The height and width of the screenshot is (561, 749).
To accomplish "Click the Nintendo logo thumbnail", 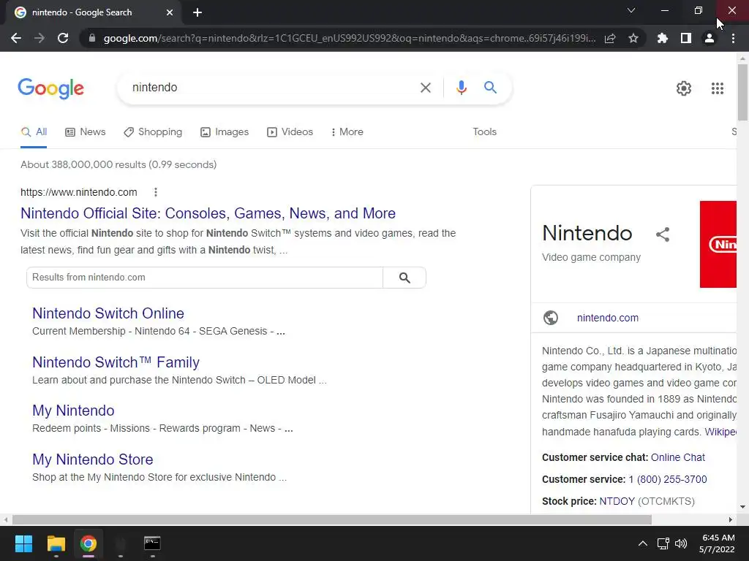I will click(718, 244).
